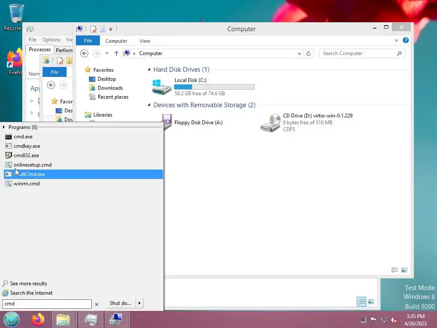Refresh the Computer view
437x328 pixels.
tap(309, 53)
